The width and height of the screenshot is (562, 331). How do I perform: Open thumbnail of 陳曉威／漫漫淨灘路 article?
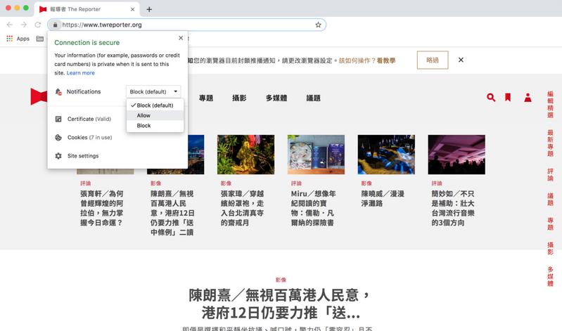[386, 155]
